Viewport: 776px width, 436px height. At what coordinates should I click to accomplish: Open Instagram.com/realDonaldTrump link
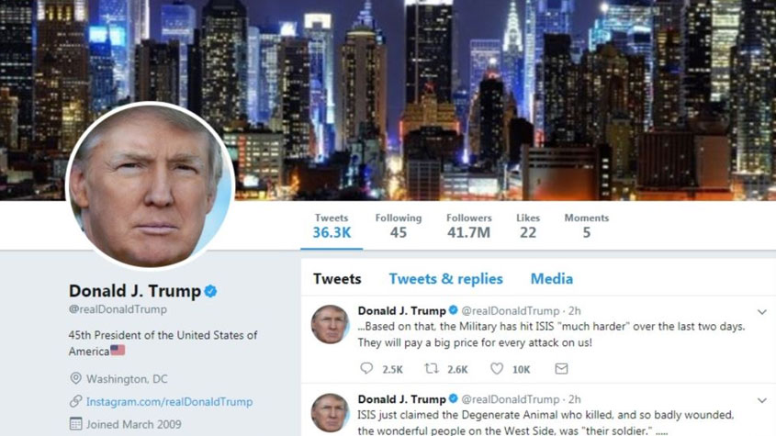[169, 401]
